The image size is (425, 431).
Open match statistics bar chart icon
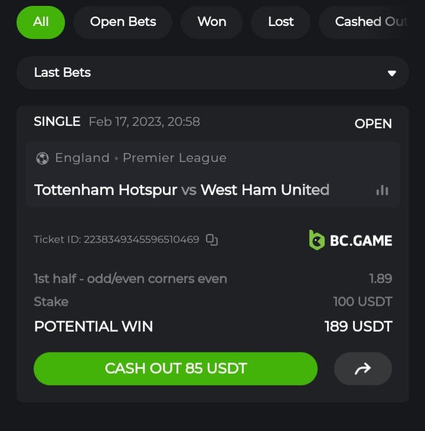click(382, 190)
